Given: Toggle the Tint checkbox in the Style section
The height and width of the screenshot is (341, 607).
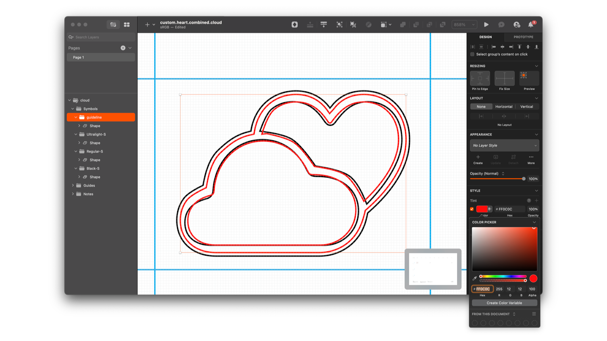Looking at the screenshot, I should click(472, 209).
